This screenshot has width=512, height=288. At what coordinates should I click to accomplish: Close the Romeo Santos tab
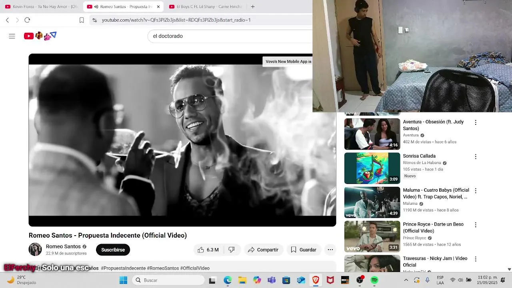[158, 6]
